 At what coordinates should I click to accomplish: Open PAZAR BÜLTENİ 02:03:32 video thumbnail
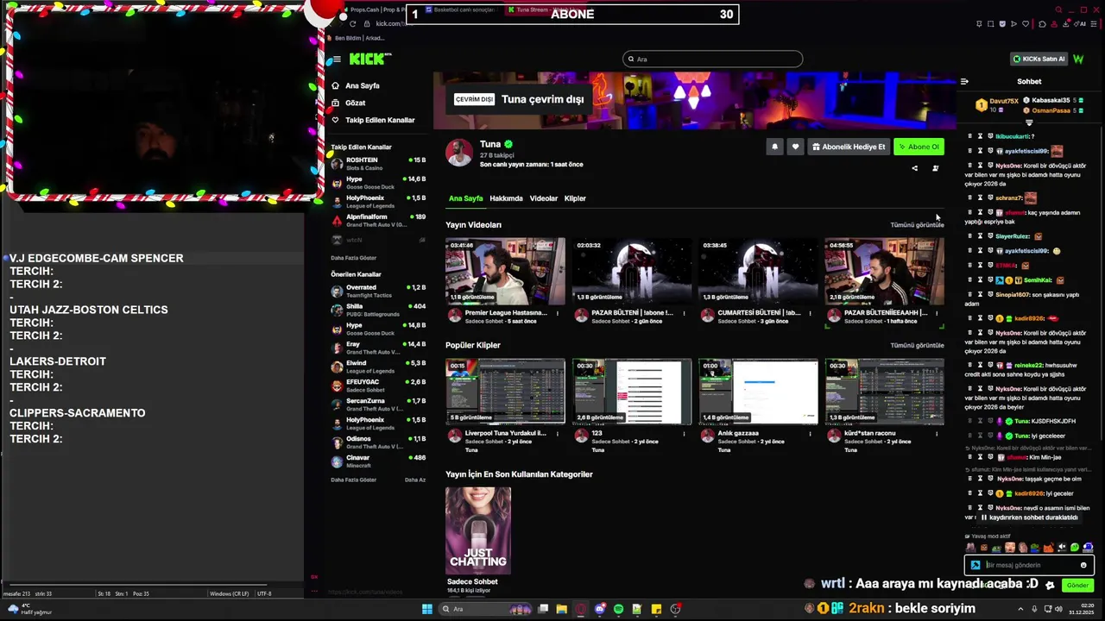pyautogui.click(x=632, y=272)
